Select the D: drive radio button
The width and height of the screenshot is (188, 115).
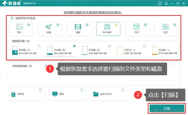(74, 46)
